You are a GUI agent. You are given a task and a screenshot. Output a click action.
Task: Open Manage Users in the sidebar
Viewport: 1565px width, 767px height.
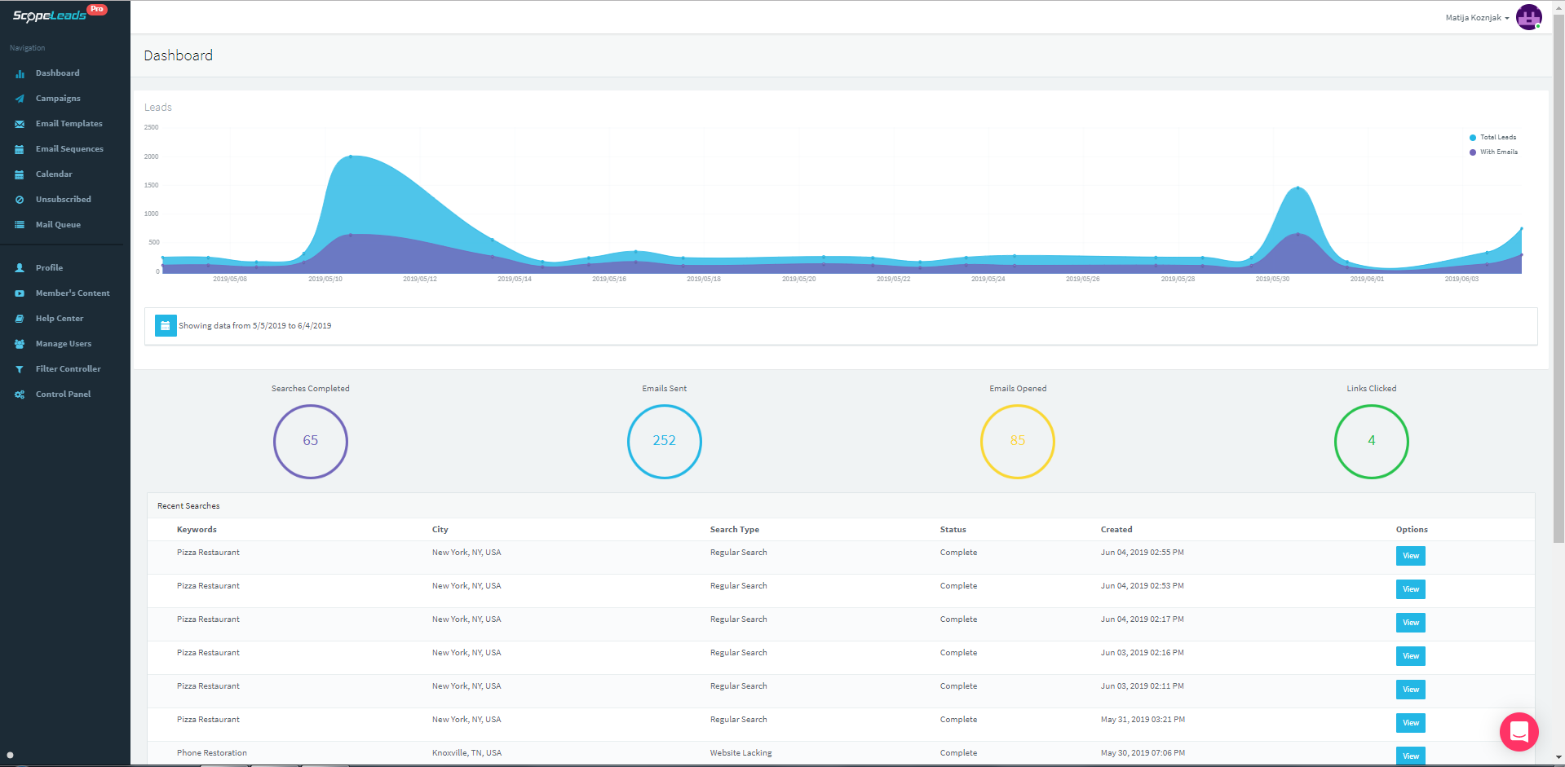(64, 344)
